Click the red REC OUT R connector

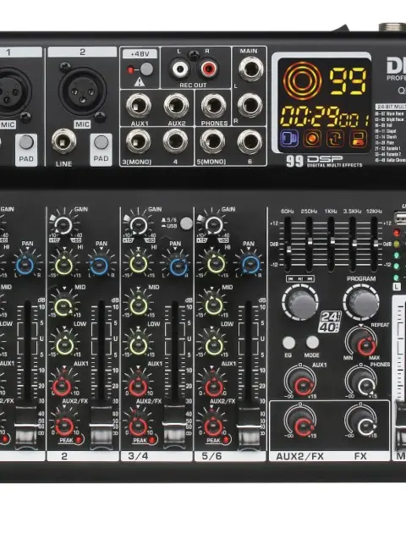209,69
